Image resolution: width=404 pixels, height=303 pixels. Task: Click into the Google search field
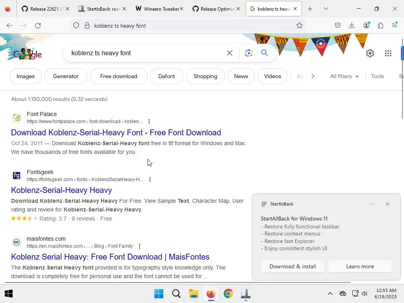pyautogui.click(x=147, y=53)
